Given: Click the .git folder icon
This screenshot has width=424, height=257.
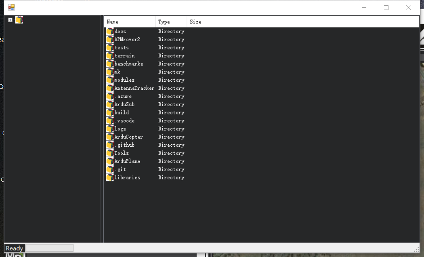Looking at the screenshot, I should click(x=110, y=169).
